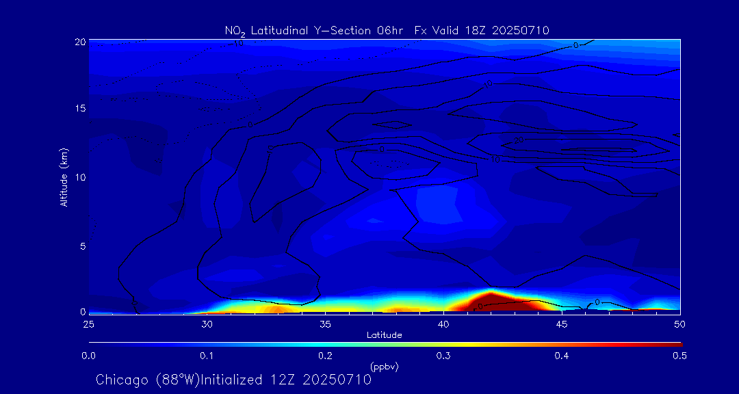Click latitude tick label 30
The height and width of the screenshot is (394, 739).
(207, 324)
